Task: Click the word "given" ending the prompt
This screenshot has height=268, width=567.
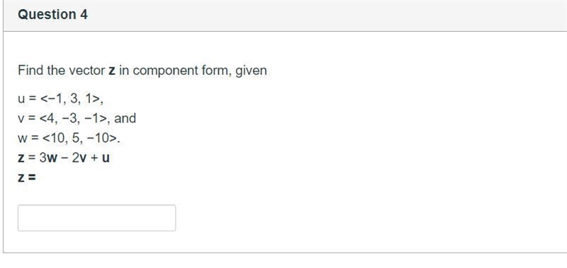Action: [251, 71]
